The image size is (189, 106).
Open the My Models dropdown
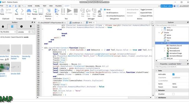click(x=8, y=32)
